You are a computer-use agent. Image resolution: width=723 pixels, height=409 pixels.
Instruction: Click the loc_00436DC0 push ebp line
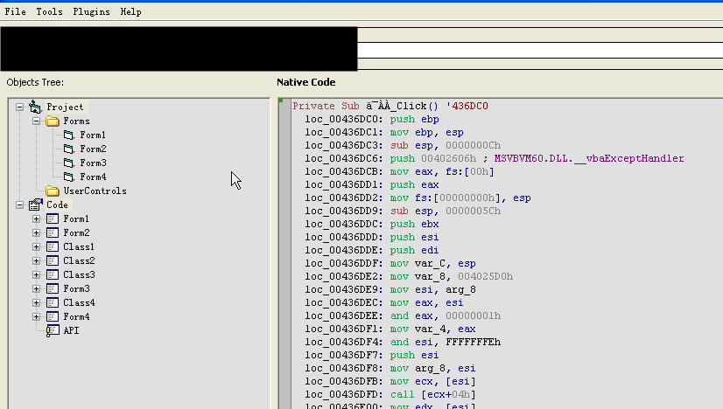tap(372, 119)
